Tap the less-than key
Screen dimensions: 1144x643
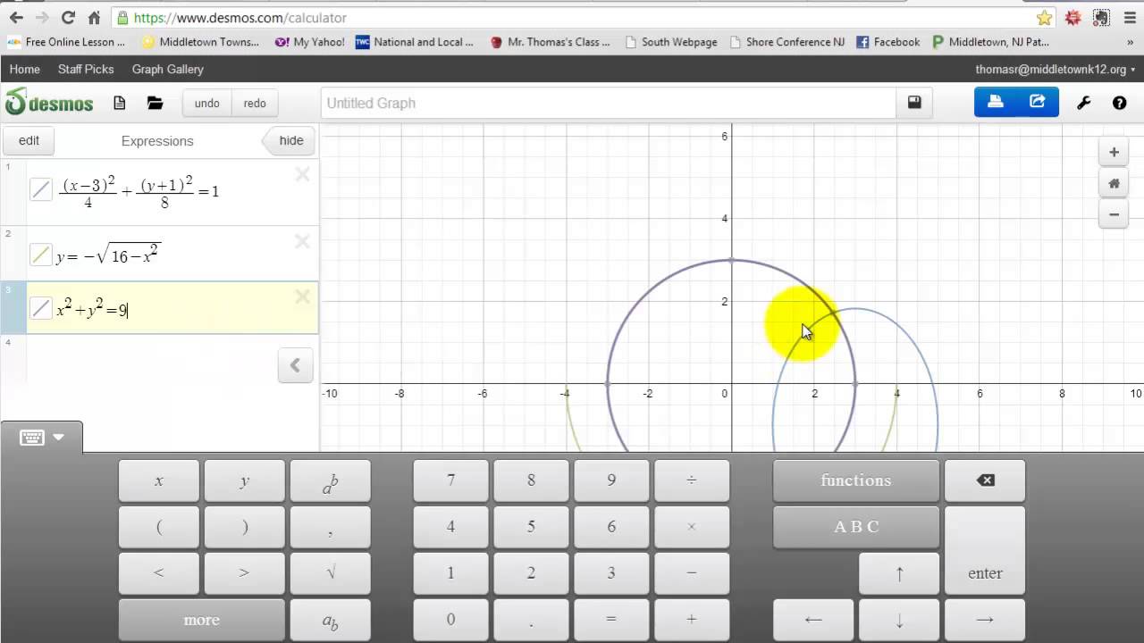[159, 573]
